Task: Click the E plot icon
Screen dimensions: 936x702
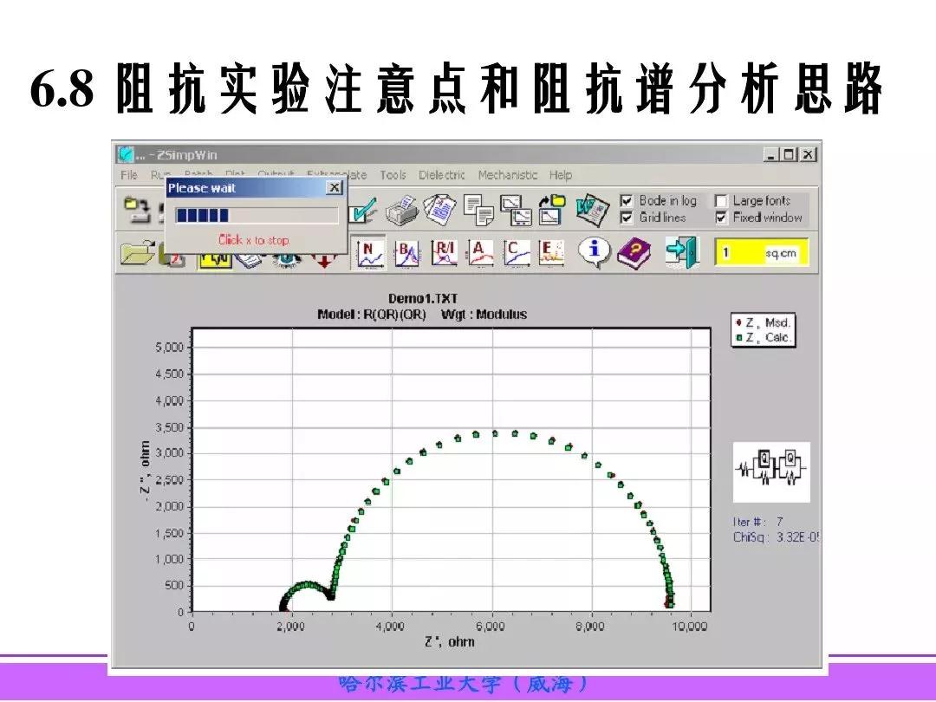Action: pyautogui.click(x=551, y=252)
